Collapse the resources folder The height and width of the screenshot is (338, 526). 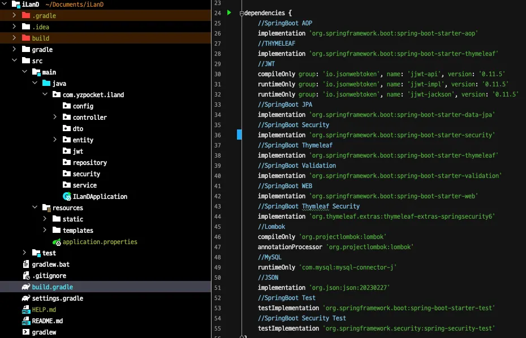click(x=35, y=208)
